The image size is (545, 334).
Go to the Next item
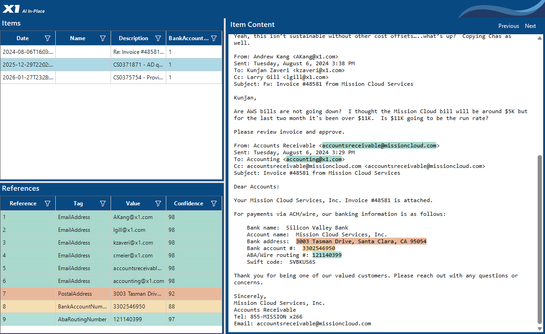coord(530,26)
